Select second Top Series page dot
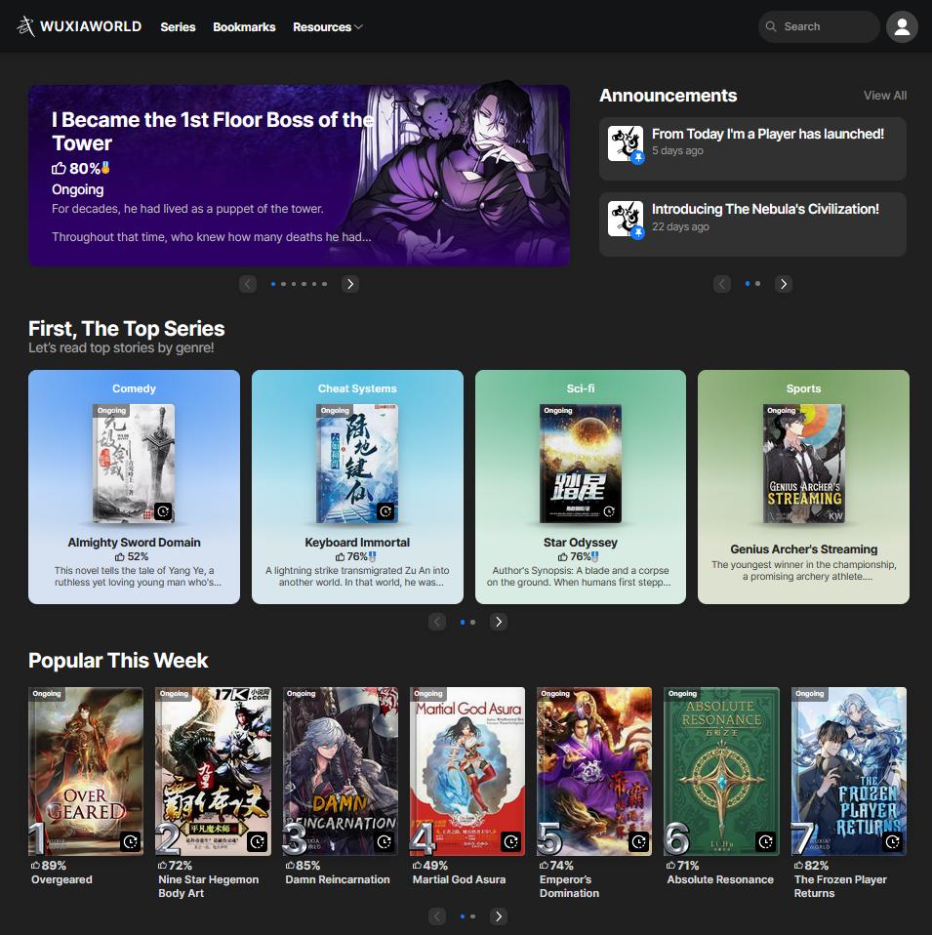932x935 pixels. pos(473,622)
